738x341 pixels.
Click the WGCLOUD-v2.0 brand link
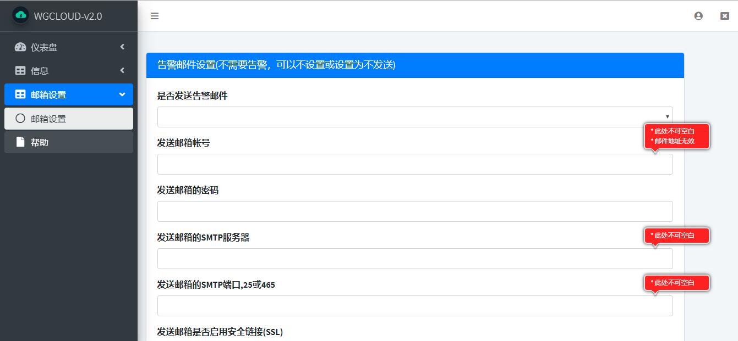[x=68, y=16]
